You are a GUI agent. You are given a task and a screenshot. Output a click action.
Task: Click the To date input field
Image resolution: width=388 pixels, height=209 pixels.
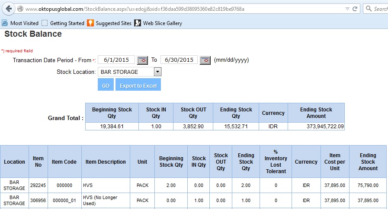(x=179, y=60)
